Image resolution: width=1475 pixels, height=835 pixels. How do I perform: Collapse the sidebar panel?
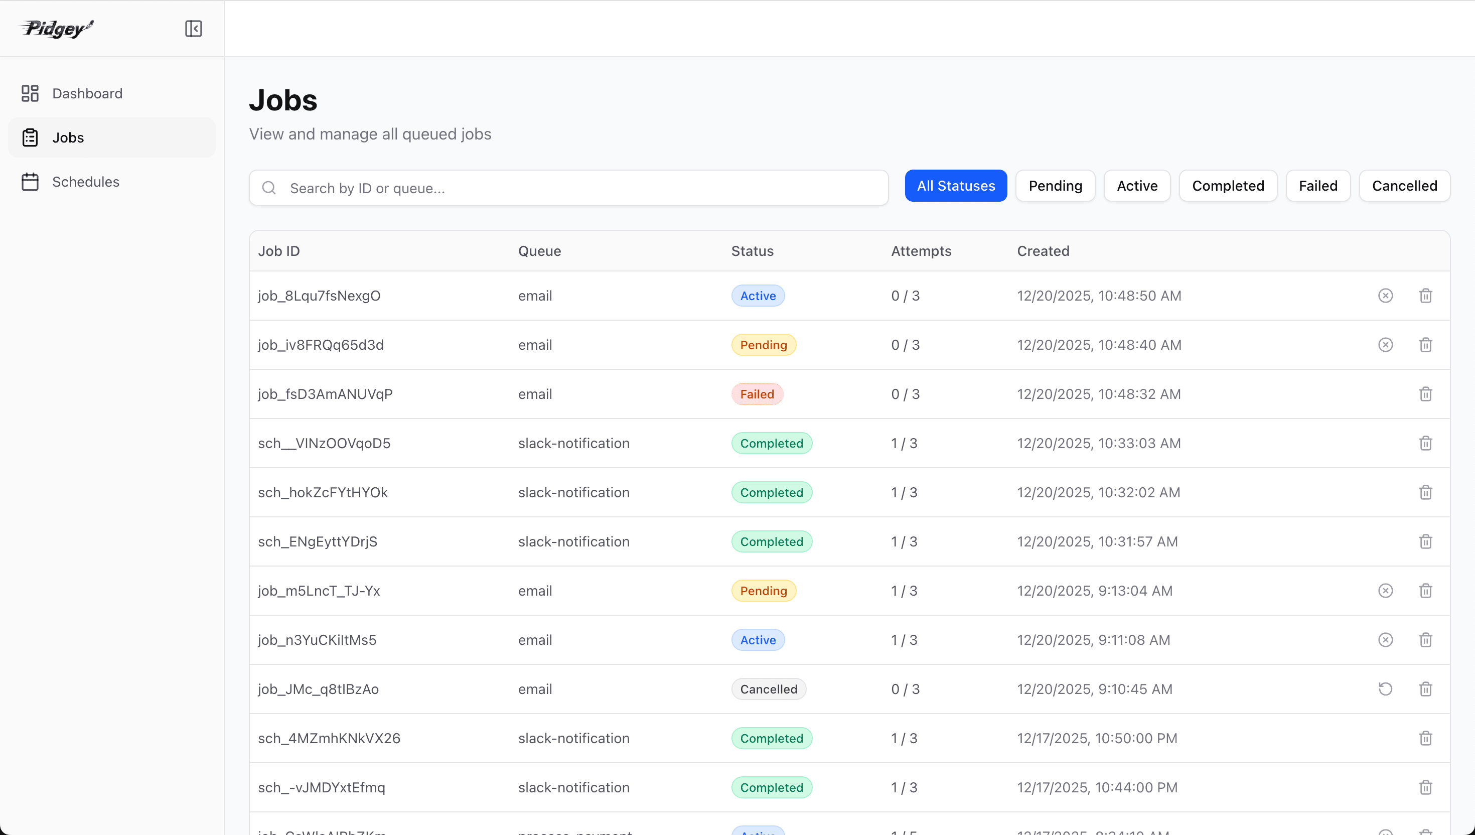(193, 29)
